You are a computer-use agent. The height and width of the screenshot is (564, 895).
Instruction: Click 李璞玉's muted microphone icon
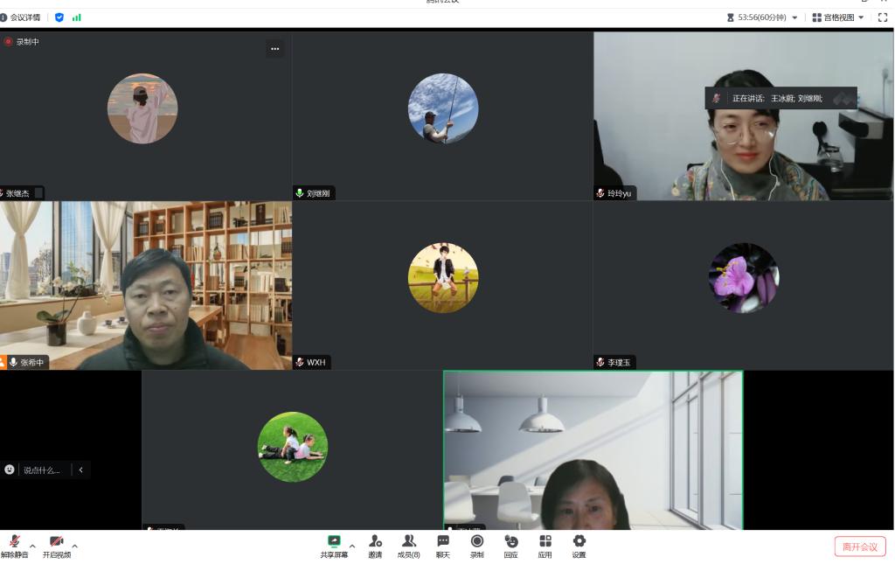point(600,363)
